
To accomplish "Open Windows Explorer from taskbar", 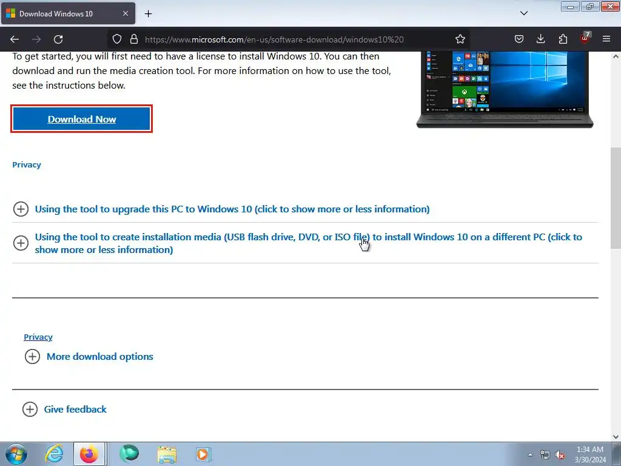I will coord(167,454).
